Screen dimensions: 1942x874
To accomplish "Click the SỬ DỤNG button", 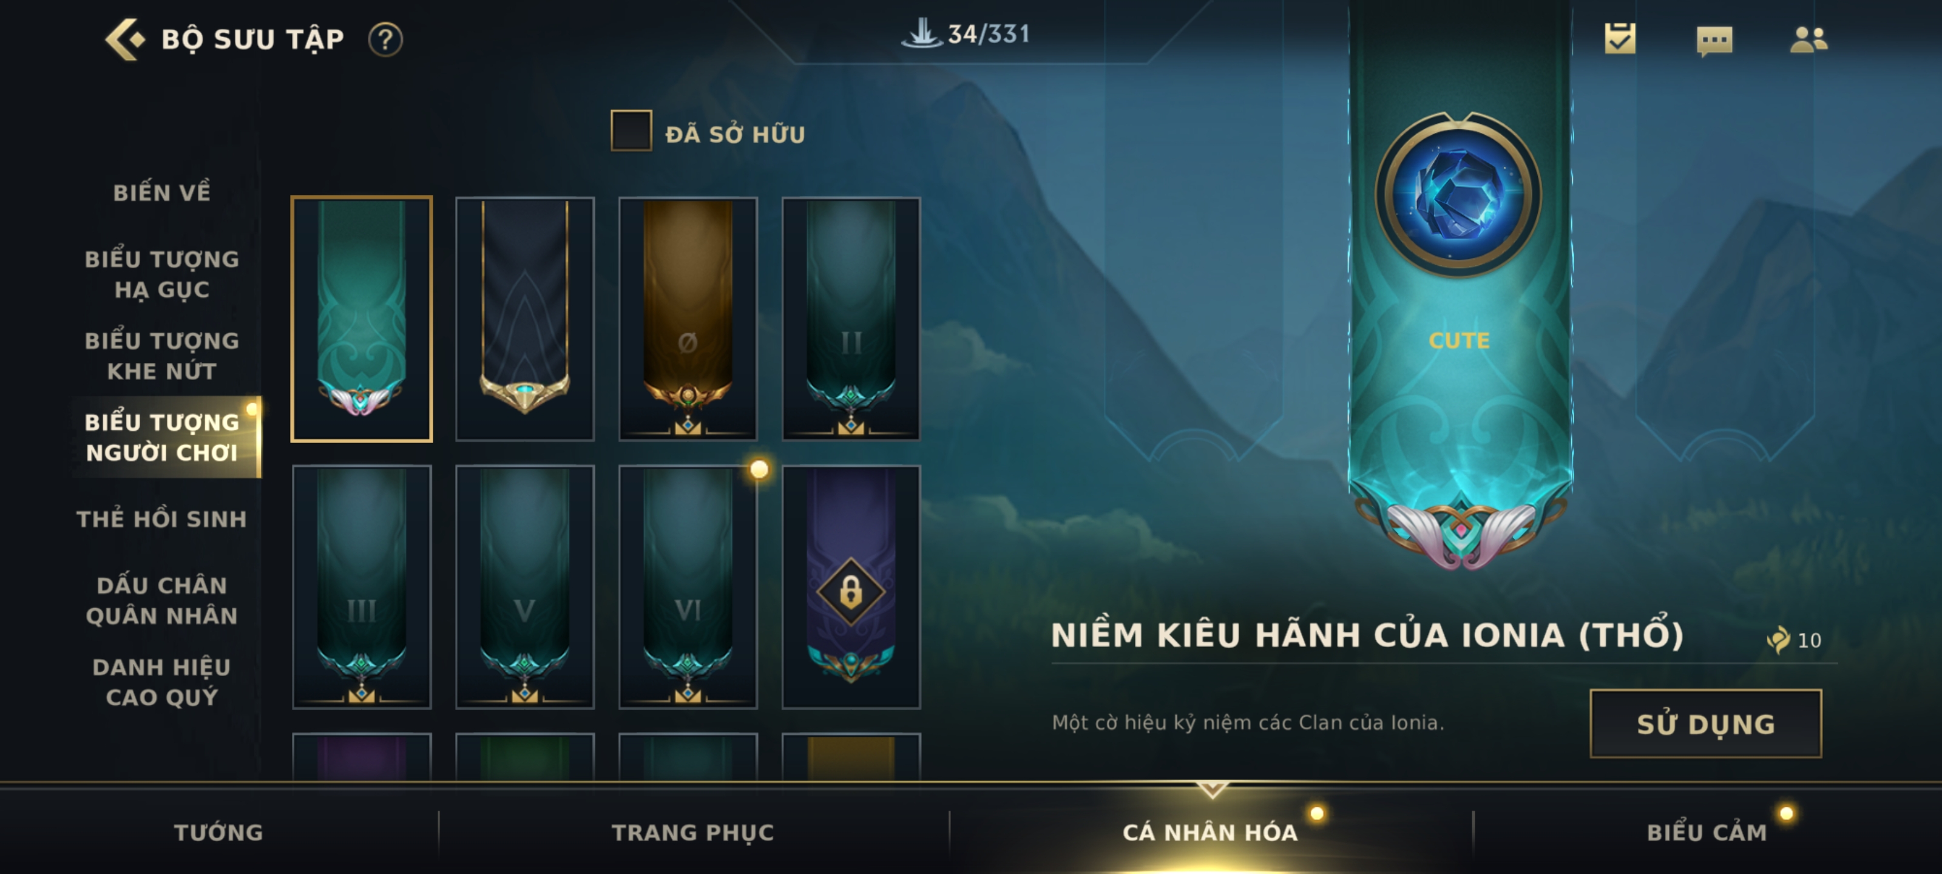I will click(1706, 723).
